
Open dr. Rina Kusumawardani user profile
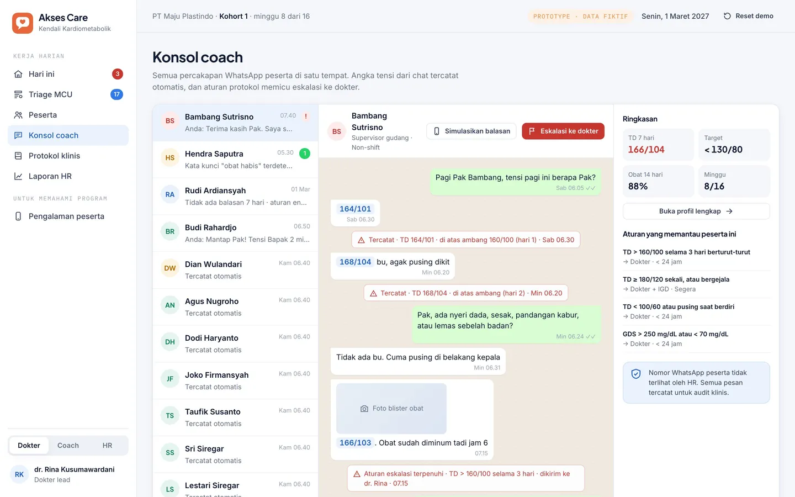[x=68, y=474]
